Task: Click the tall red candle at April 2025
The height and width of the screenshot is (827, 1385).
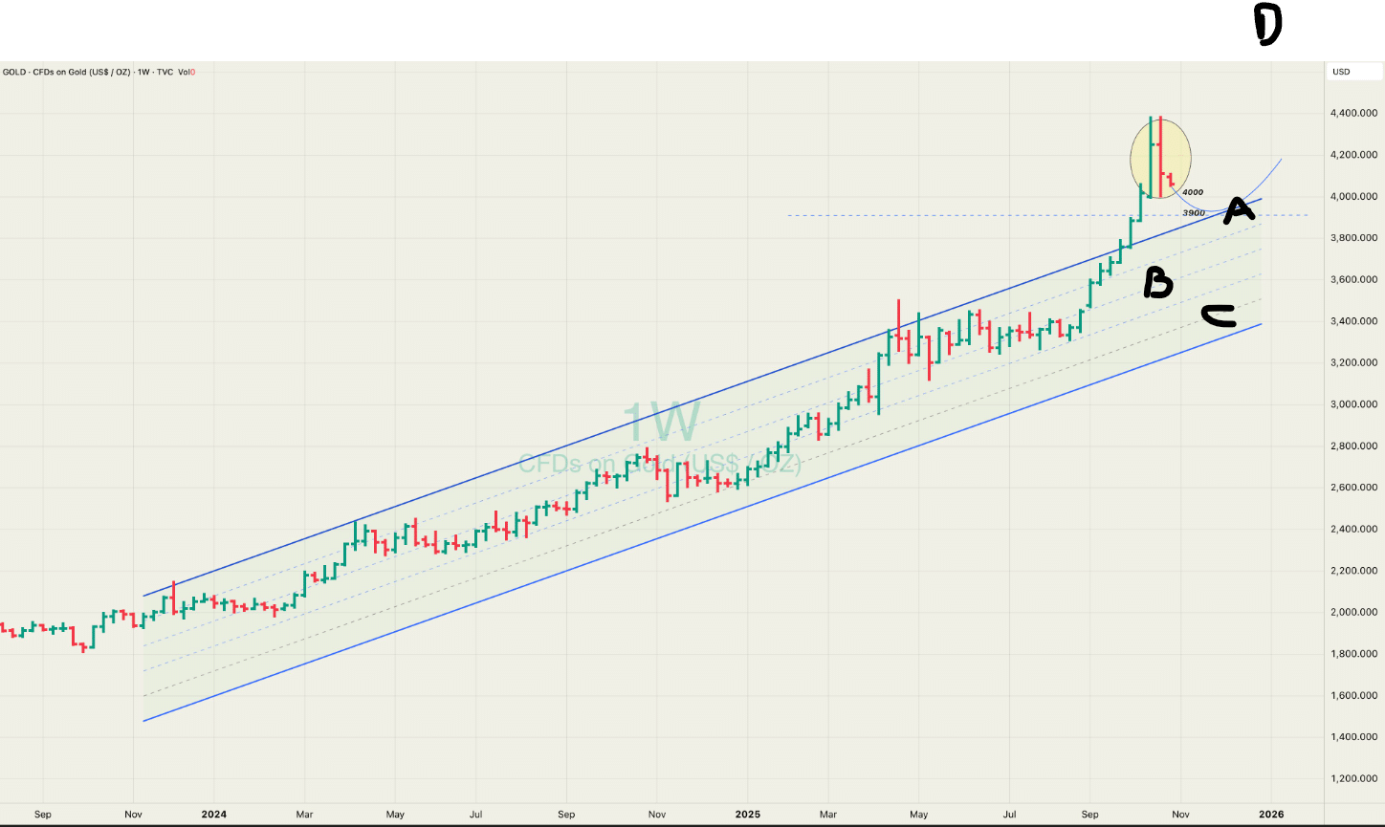Action: point(898,331)
